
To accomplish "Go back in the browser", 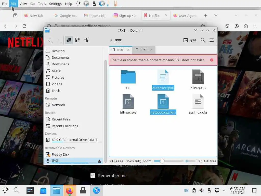I will 6,26.
